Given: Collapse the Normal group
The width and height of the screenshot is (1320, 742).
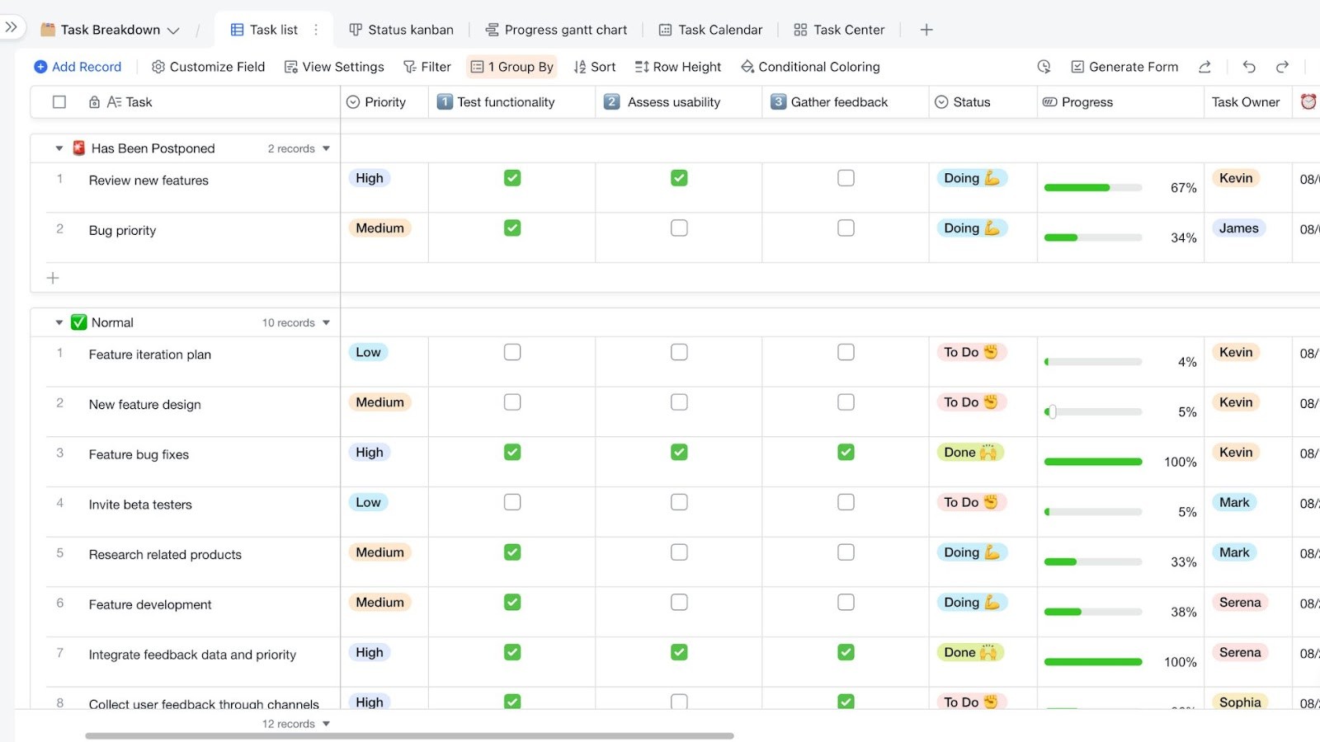Looking at the screenshot, I should (58, 322).
